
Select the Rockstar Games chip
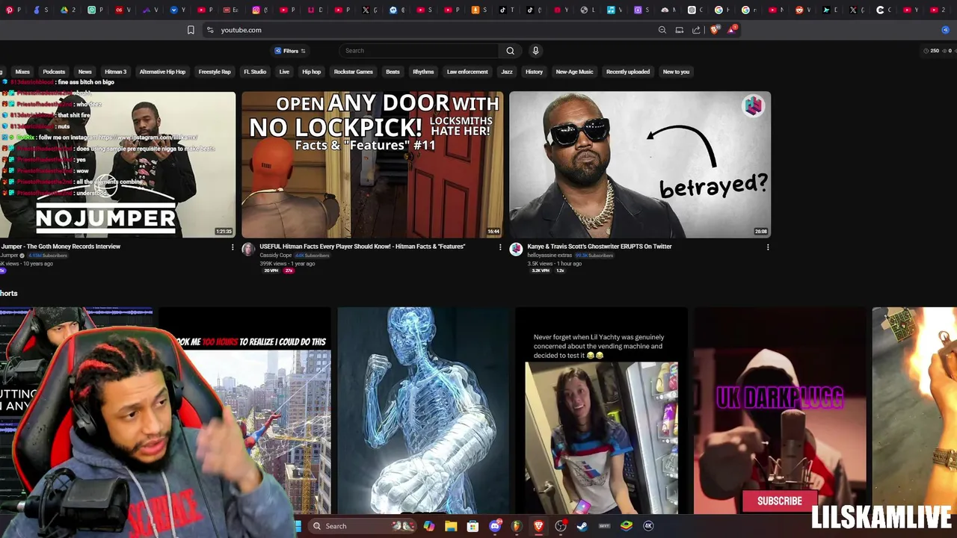(353, 72)
